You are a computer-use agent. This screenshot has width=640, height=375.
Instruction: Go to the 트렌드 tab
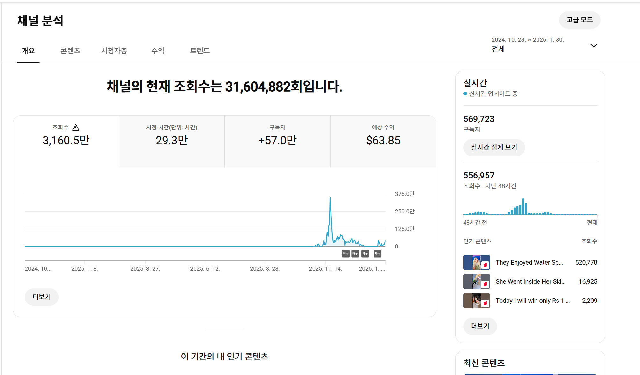point(200,51)
